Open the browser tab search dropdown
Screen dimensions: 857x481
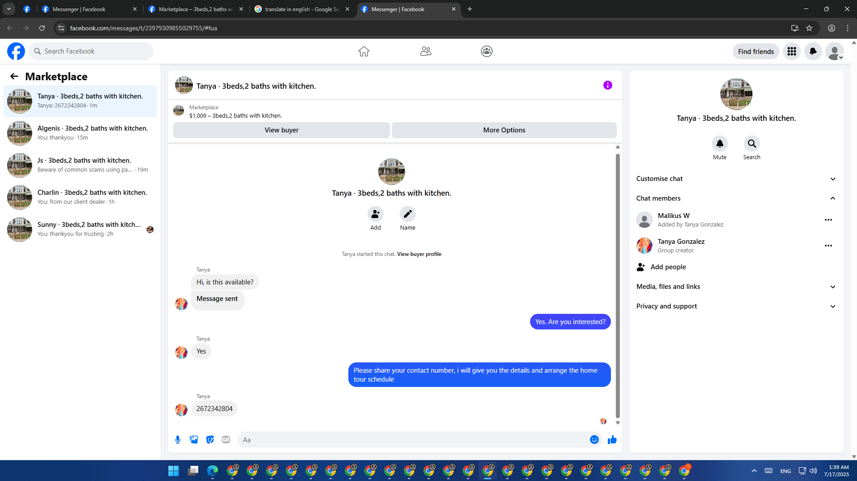(x=9, y=9)
